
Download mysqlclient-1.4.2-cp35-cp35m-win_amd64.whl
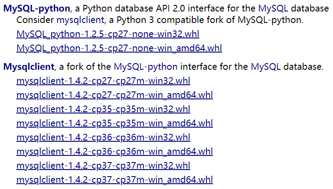[x=115, y=123]
